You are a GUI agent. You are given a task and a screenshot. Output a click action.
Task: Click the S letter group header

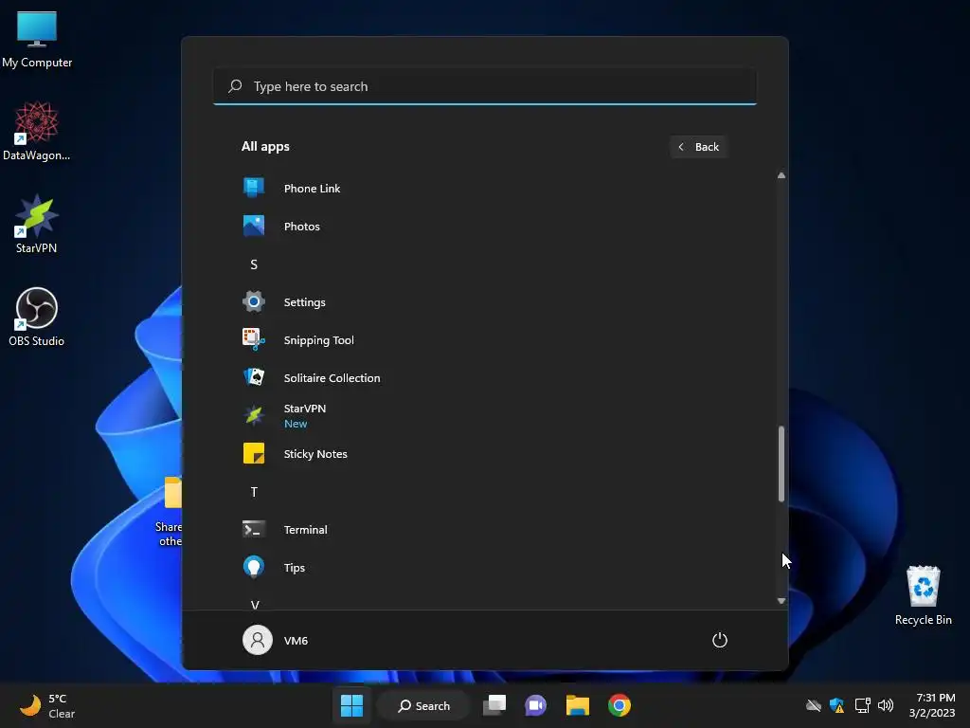click(254, 264)
